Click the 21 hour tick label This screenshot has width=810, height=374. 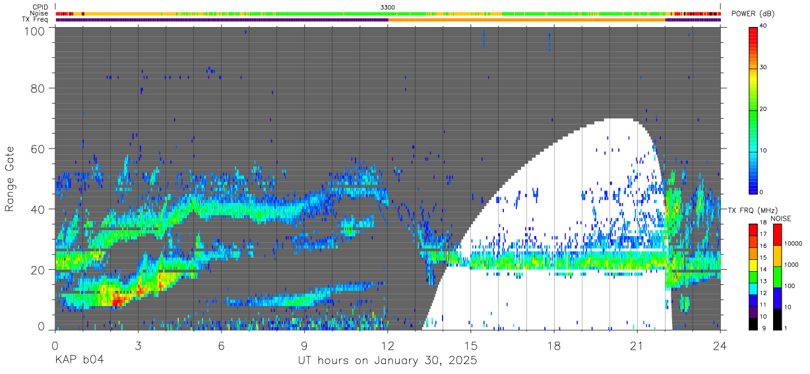637,346
